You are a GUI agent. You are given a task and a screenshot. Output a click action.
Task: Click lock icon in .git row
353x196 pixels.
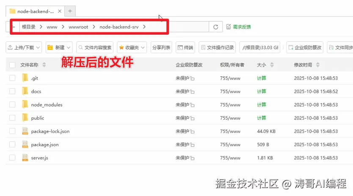click(x=192, y=79)
